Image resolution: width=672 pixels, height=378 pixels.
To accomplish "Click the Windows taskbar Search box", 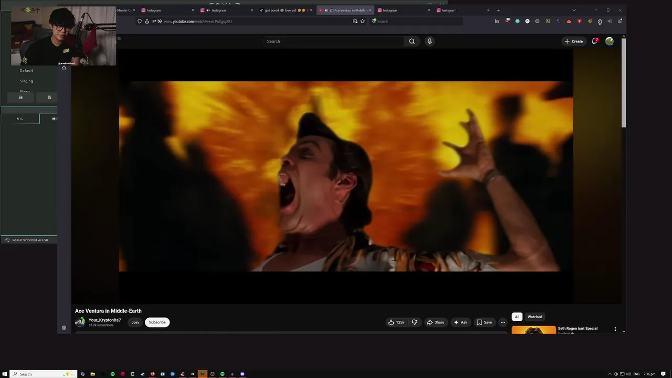I will [x=43, y=374].
